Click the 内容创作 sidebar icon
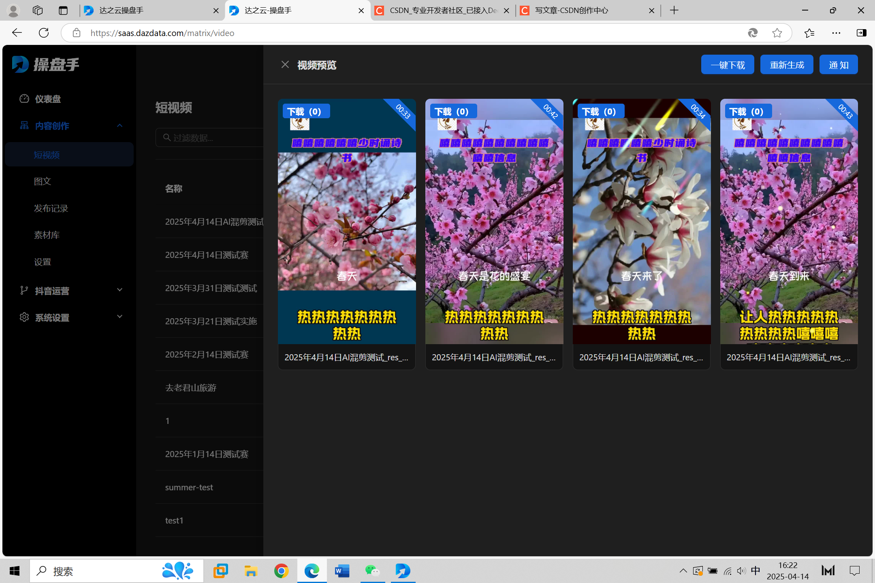The width and height of the screenshot is (875, 583). 24,126
